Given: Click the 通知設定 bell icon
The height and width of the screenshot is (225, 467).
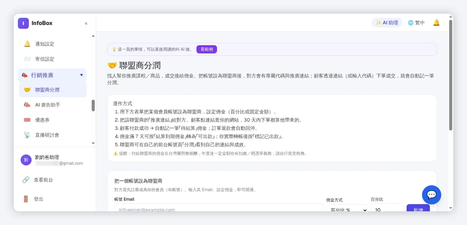Looking at the screenshot, I should click(27, 44).
